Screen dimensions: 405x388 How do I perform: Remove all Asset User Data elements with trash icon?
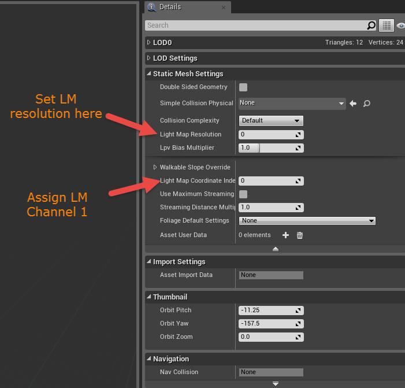tap(300, 235)
